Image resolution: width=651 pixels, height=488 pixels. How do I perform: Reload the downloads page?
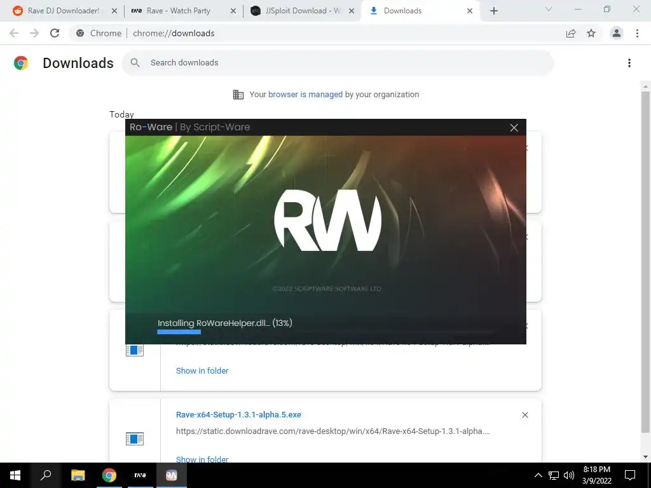55,33
